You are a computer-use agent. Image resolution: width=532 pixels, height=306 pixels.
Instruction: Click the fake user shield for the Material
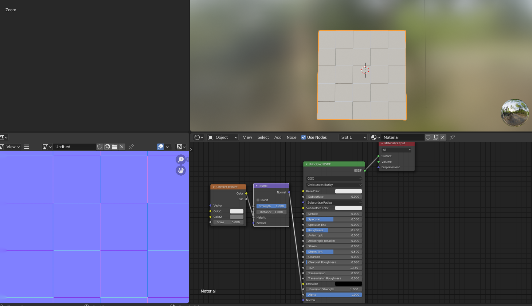[x=428, y=137]
